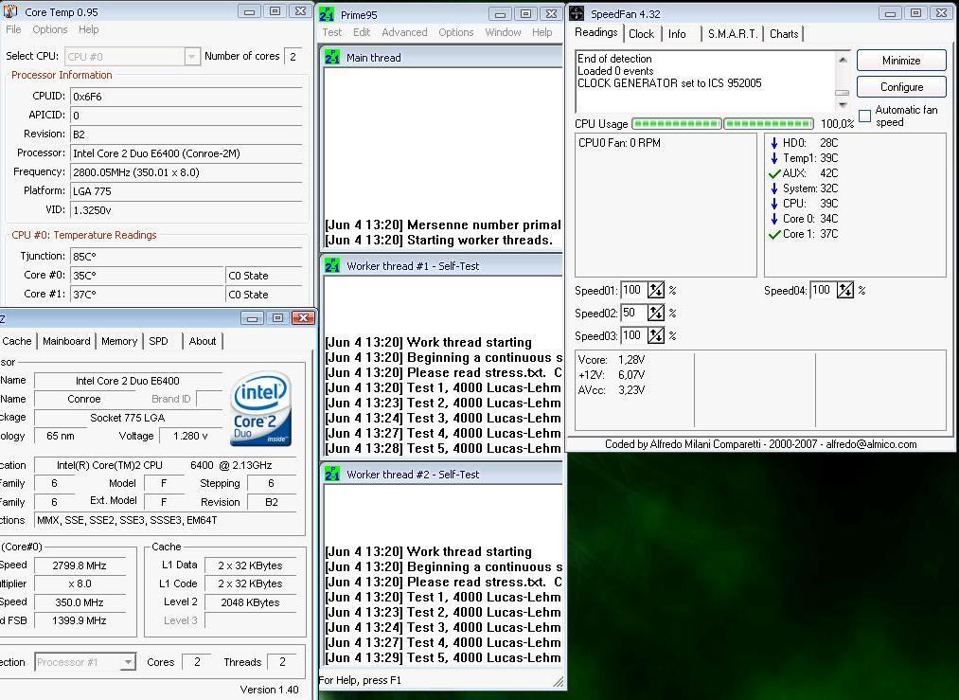Click the Worker thread #2 window icon

332,474
